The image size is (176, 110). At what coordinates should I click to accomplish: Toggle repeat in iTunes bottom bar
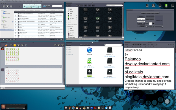[10, 39]
